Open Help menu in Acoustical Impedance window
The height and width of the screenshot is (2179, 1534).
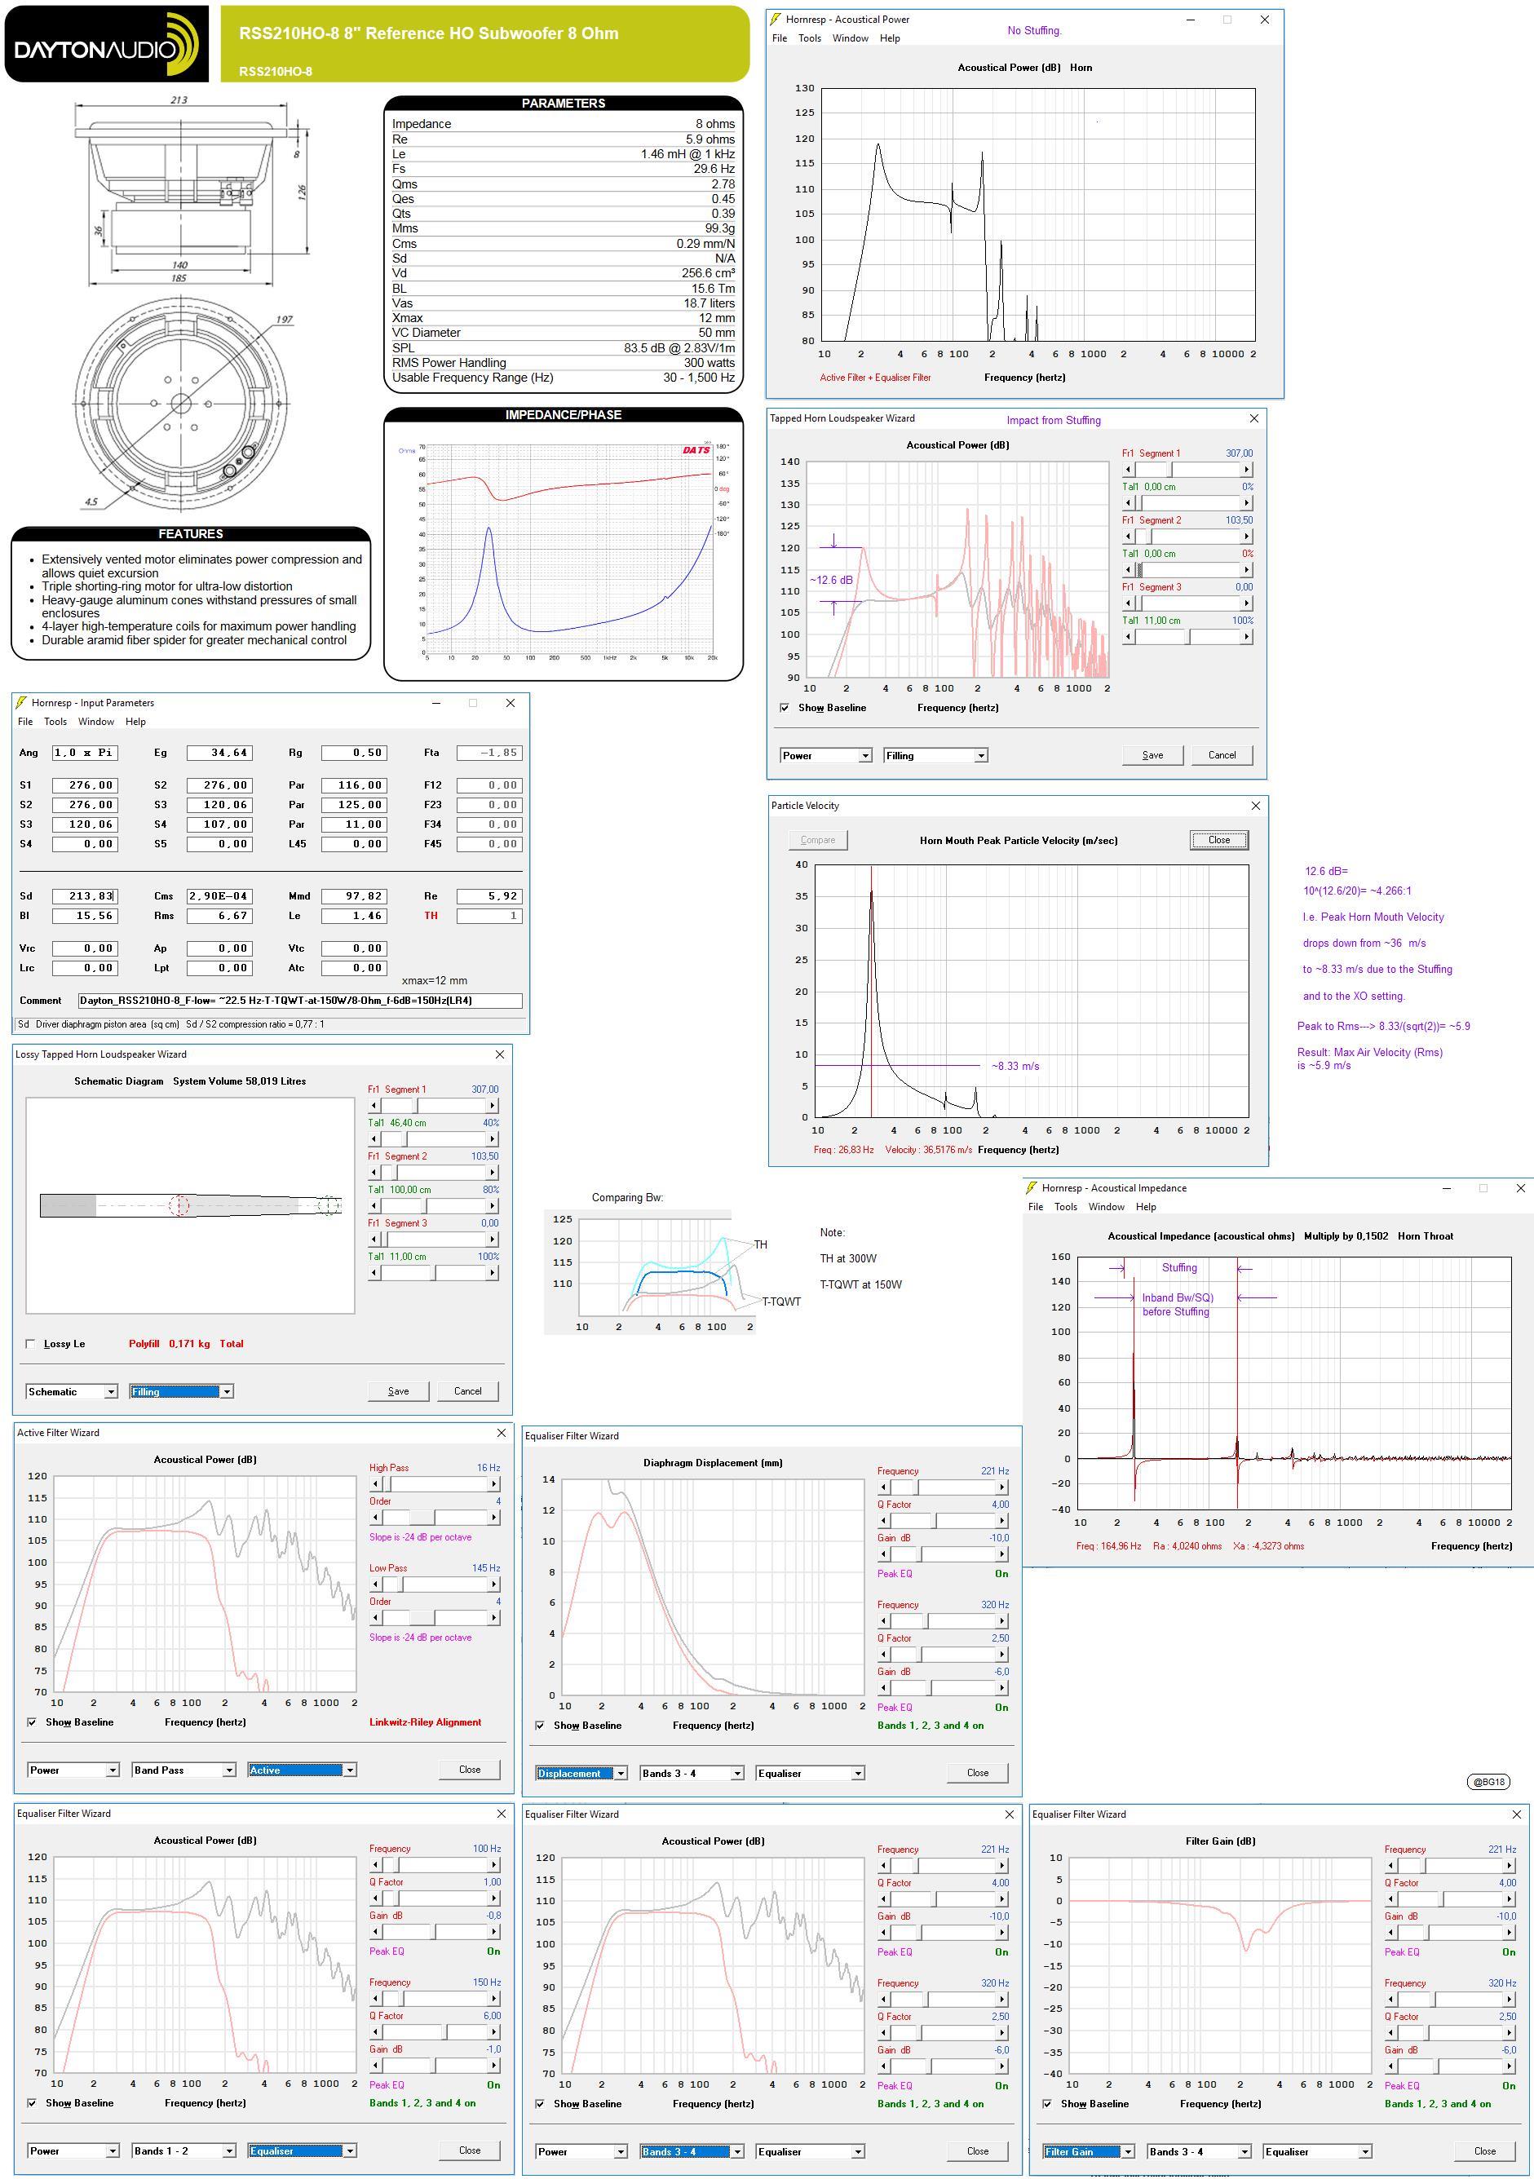(1146, 1207)
